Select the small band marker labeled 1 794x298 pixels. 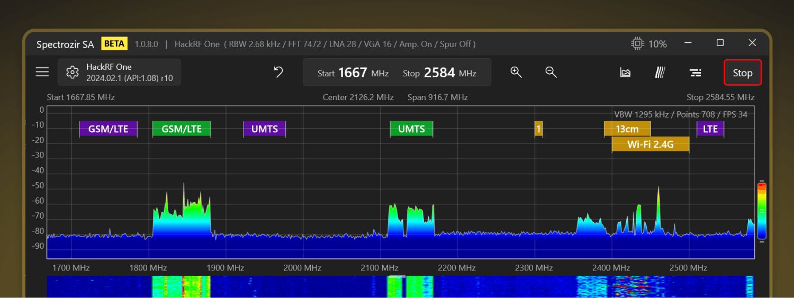[538, 129]
